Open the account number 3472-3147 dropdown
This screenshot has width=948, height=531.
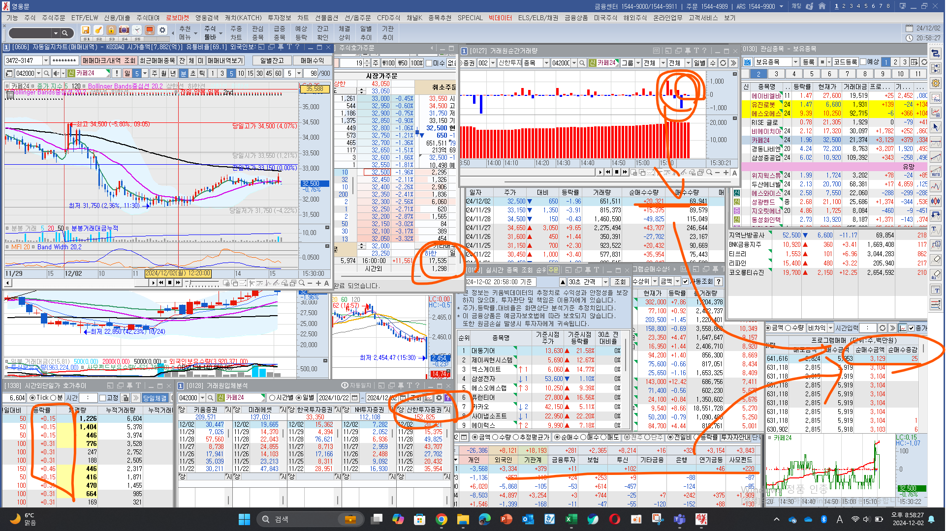coord(46,60)
